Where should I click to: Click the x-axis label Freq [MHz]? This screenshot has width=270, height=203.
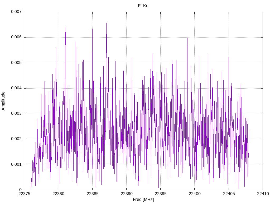coord(143,200)
